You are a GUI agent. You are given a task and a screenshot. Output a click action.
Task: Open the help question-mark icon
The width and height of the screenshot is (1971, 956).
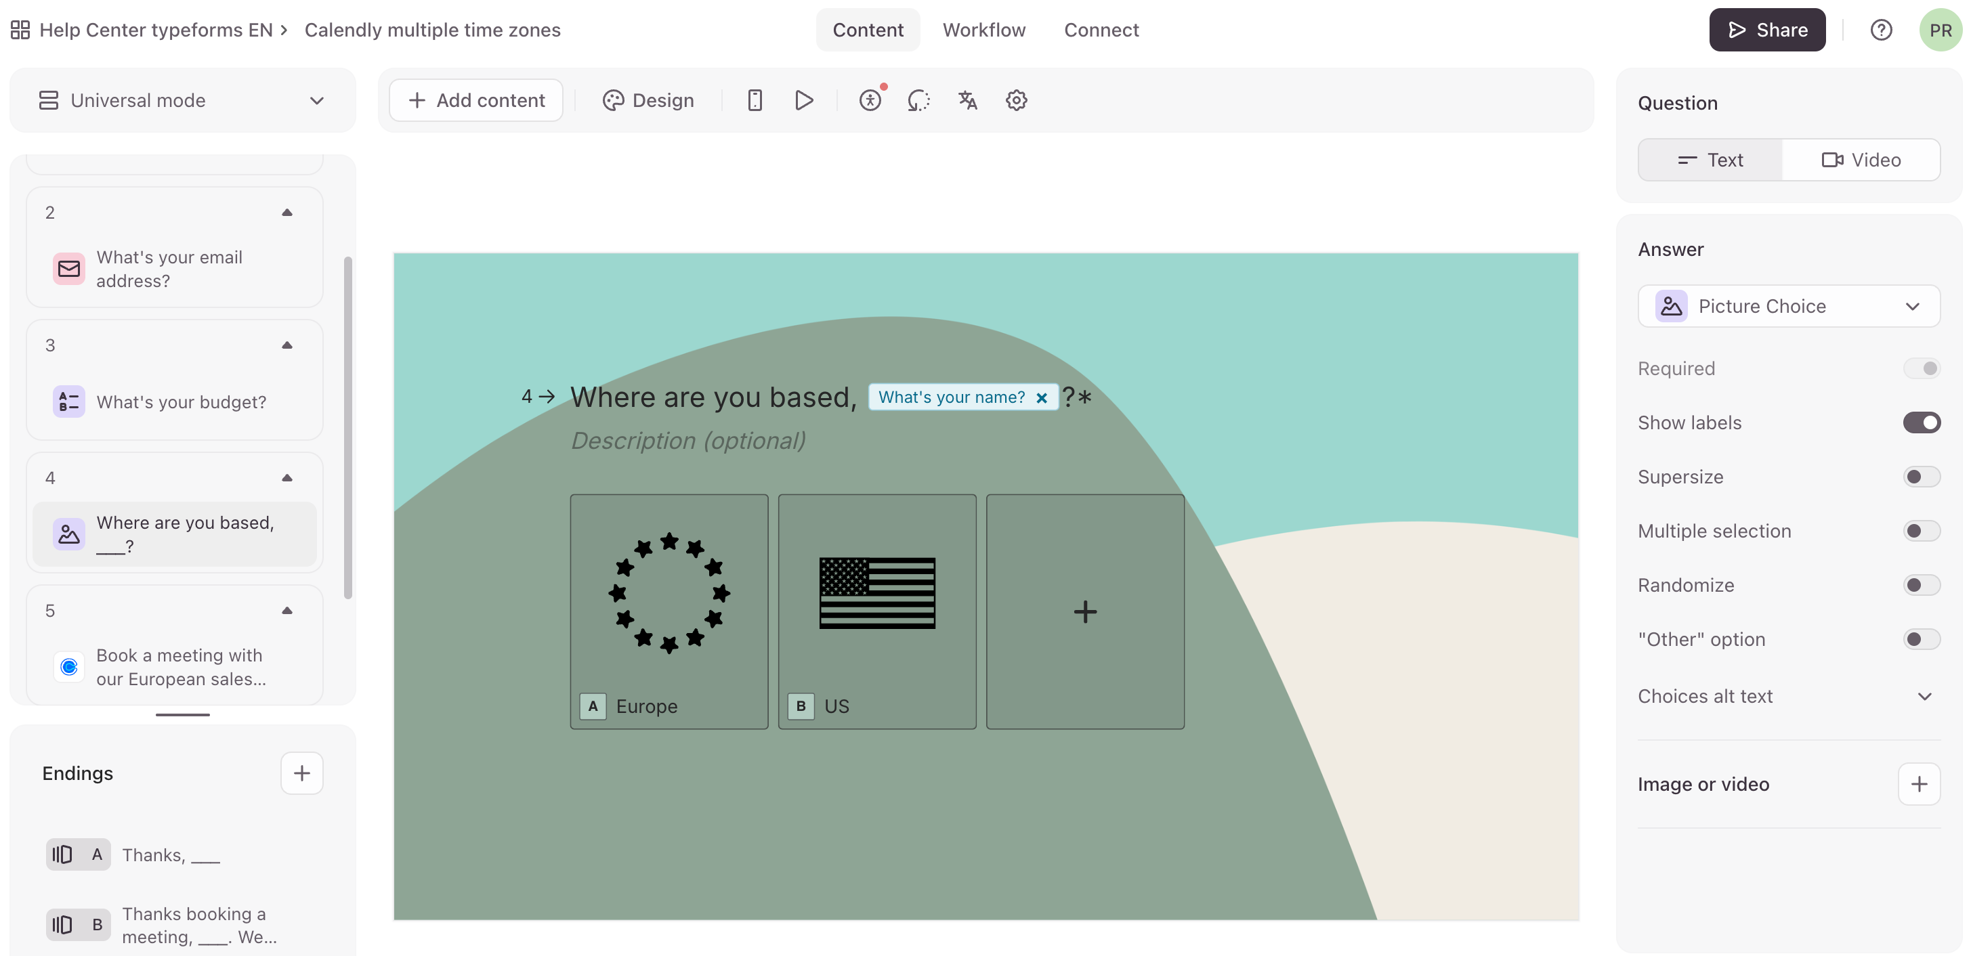pyautogui.click(x=1881, y=30)
